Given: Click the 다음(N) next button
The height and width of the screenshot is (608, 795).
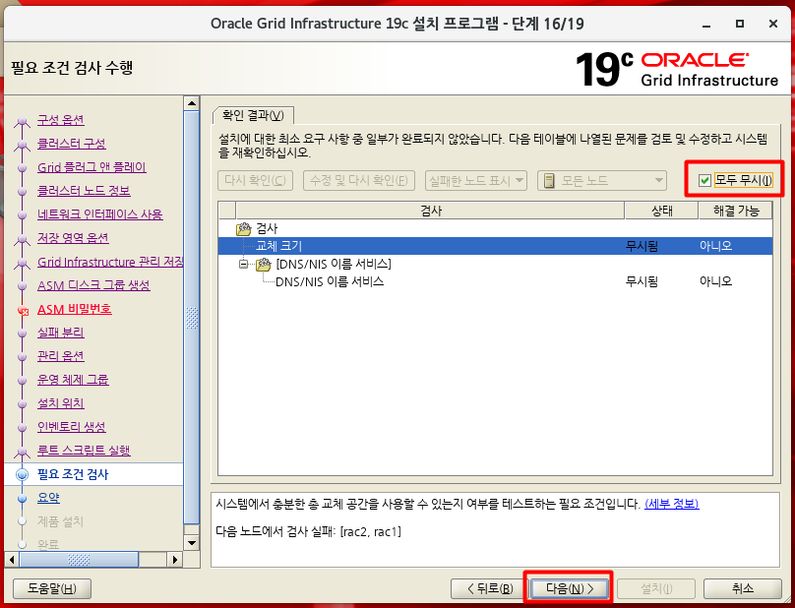Looking at the screenshot, I should coord(569,588).
